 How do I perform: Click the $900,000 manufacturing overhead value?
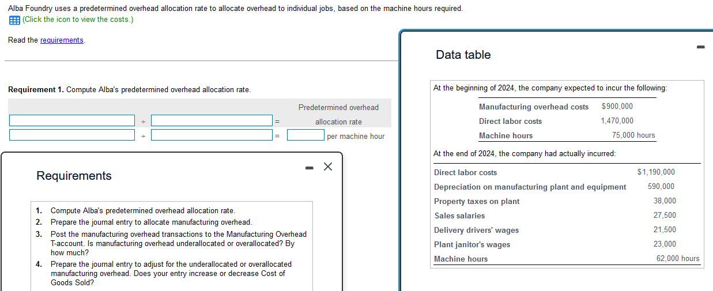617,107
